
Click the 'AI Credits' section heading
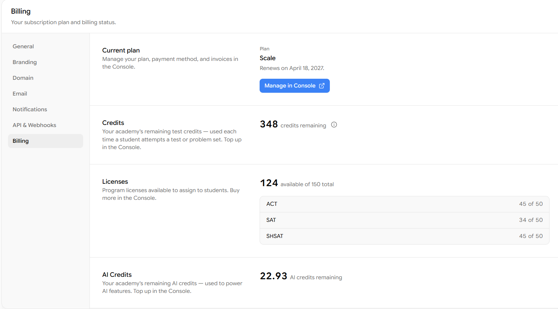pos(117,275)
